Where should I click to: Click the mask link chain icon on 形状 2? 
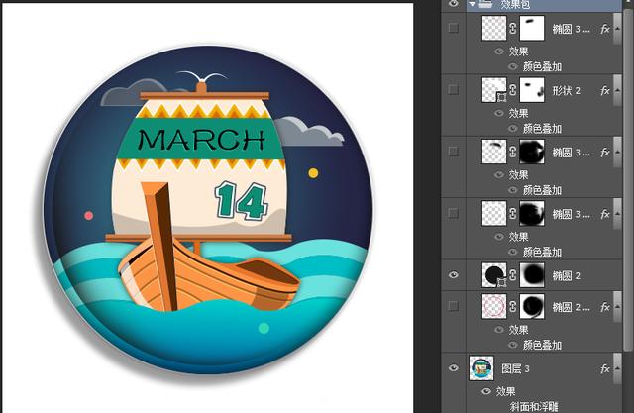point(513,90)
